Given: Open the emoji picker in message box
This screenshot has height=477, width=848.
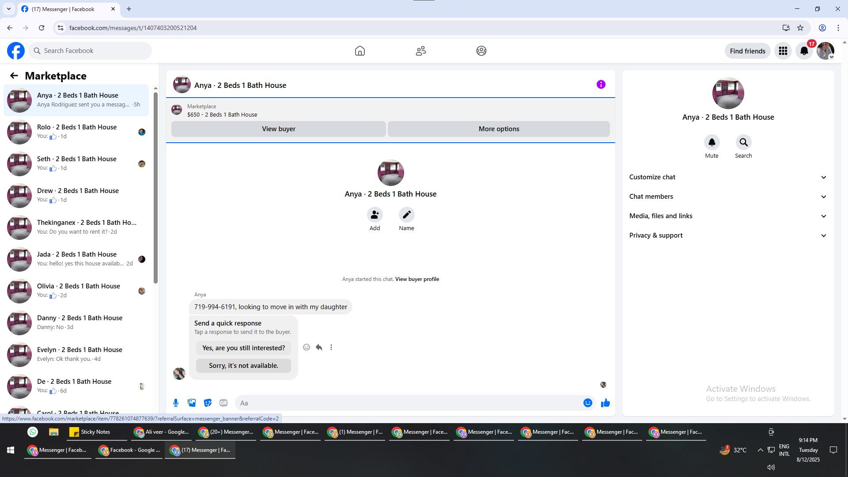Looking at the screenshot, I should coord(587,403).
